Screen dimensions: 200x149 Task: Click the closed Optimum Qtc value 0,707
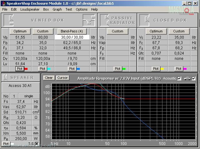156,53
